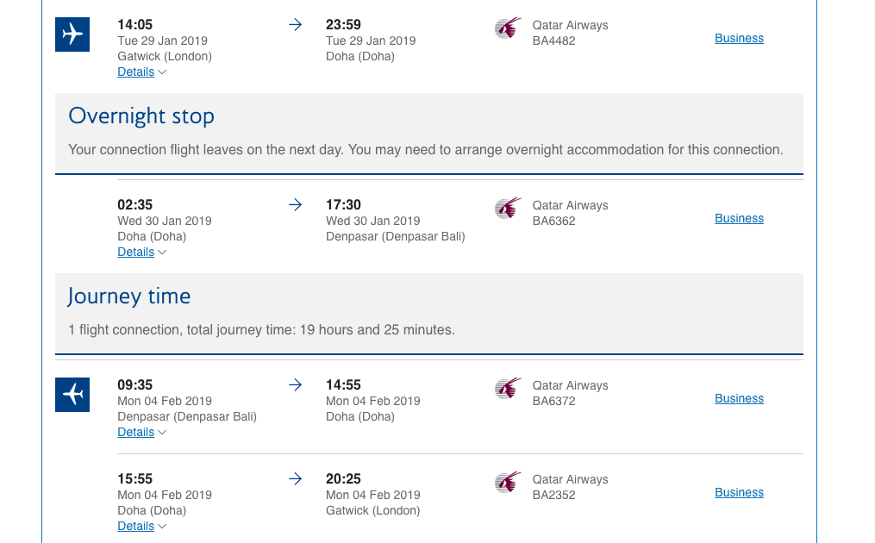Click the arrow between 02:35 and 17:30
This screenshot has height=543, width=875.
295,205
